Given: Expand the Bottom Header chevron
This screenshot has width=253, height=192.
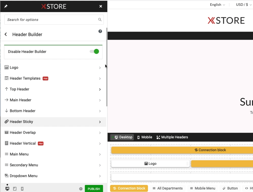Looking at the screenshot, I should click(100, 111).
